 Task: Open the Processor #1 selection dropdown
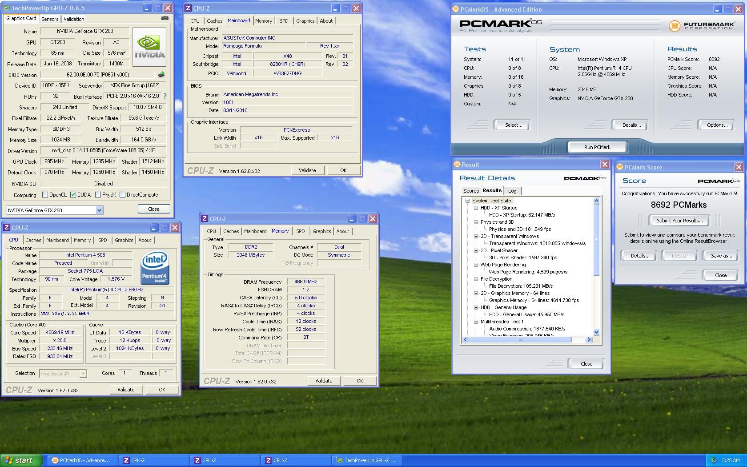(x=83, y=374)
